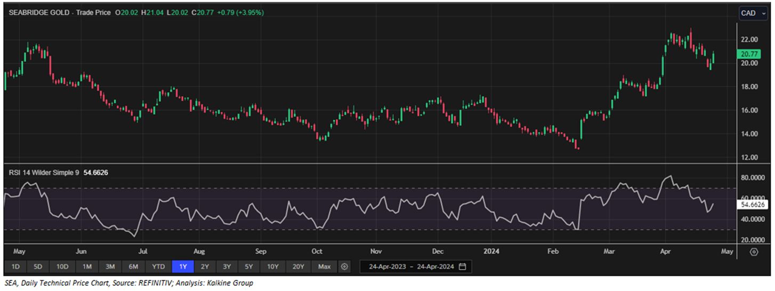Click the RSI 14 Wilder Simple 9 indicator label
The width and height of the screenshot is (775, 291).
pos(44,172)
